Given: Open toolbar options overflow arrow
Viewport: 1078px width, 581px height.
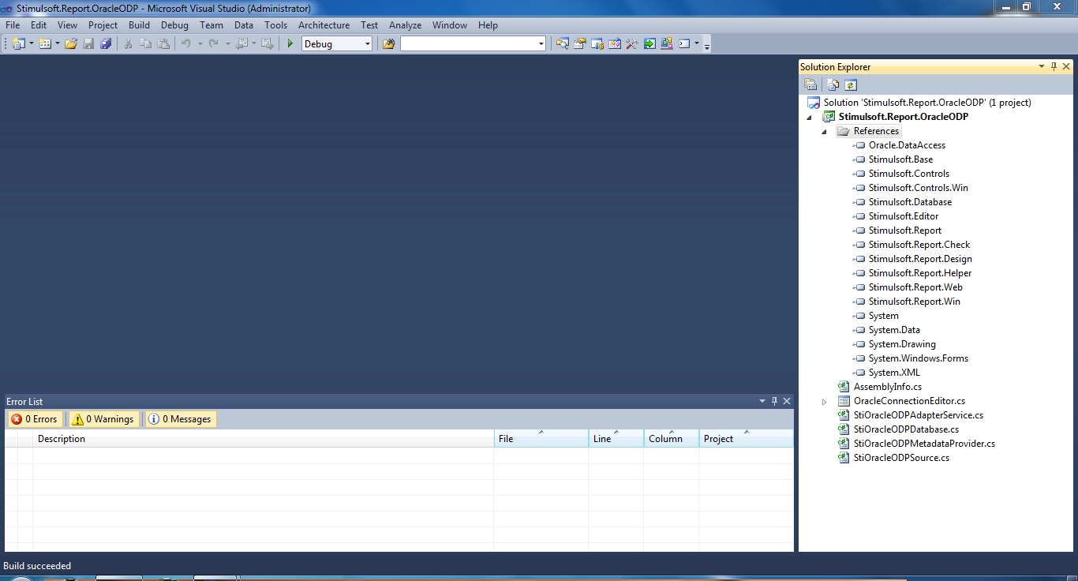Looking at the screenshot, I should click(707, 45).
